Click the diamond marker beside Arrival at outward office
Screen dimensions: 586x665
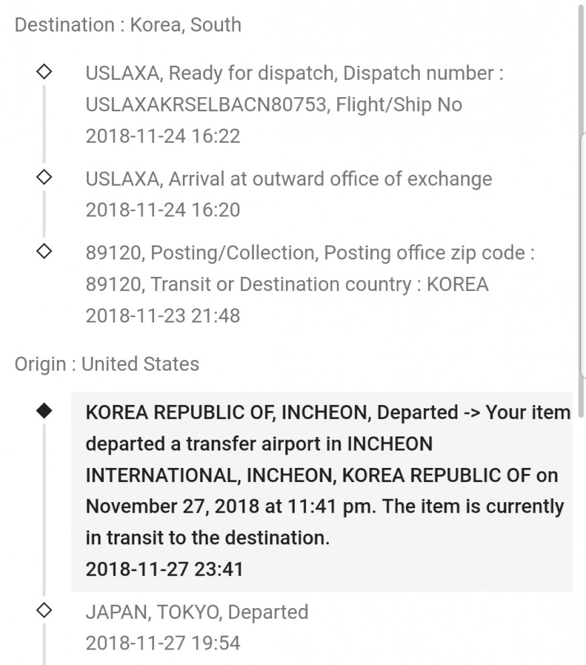coord(44,177)
